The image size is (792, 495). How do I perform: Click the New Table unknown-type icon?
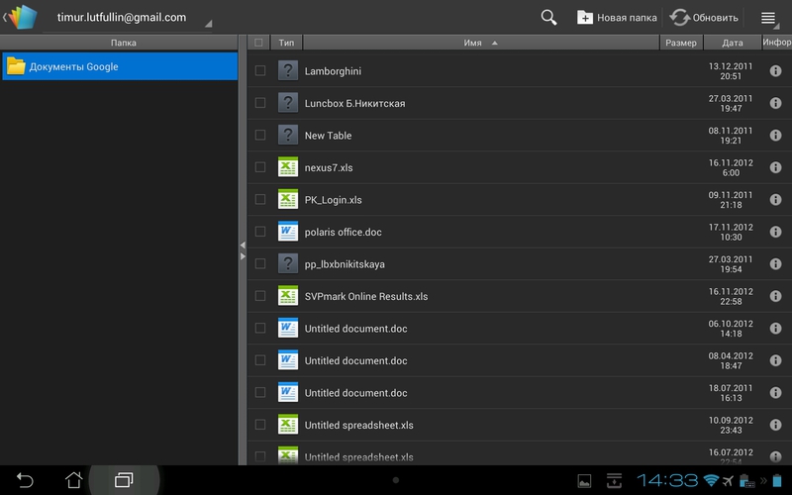tap(288, 135)
